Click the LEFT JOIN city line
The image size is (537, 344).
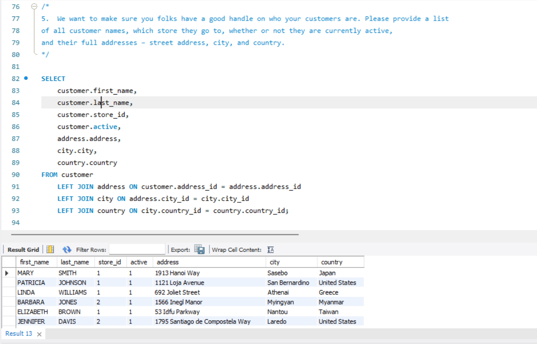(153, 198)
